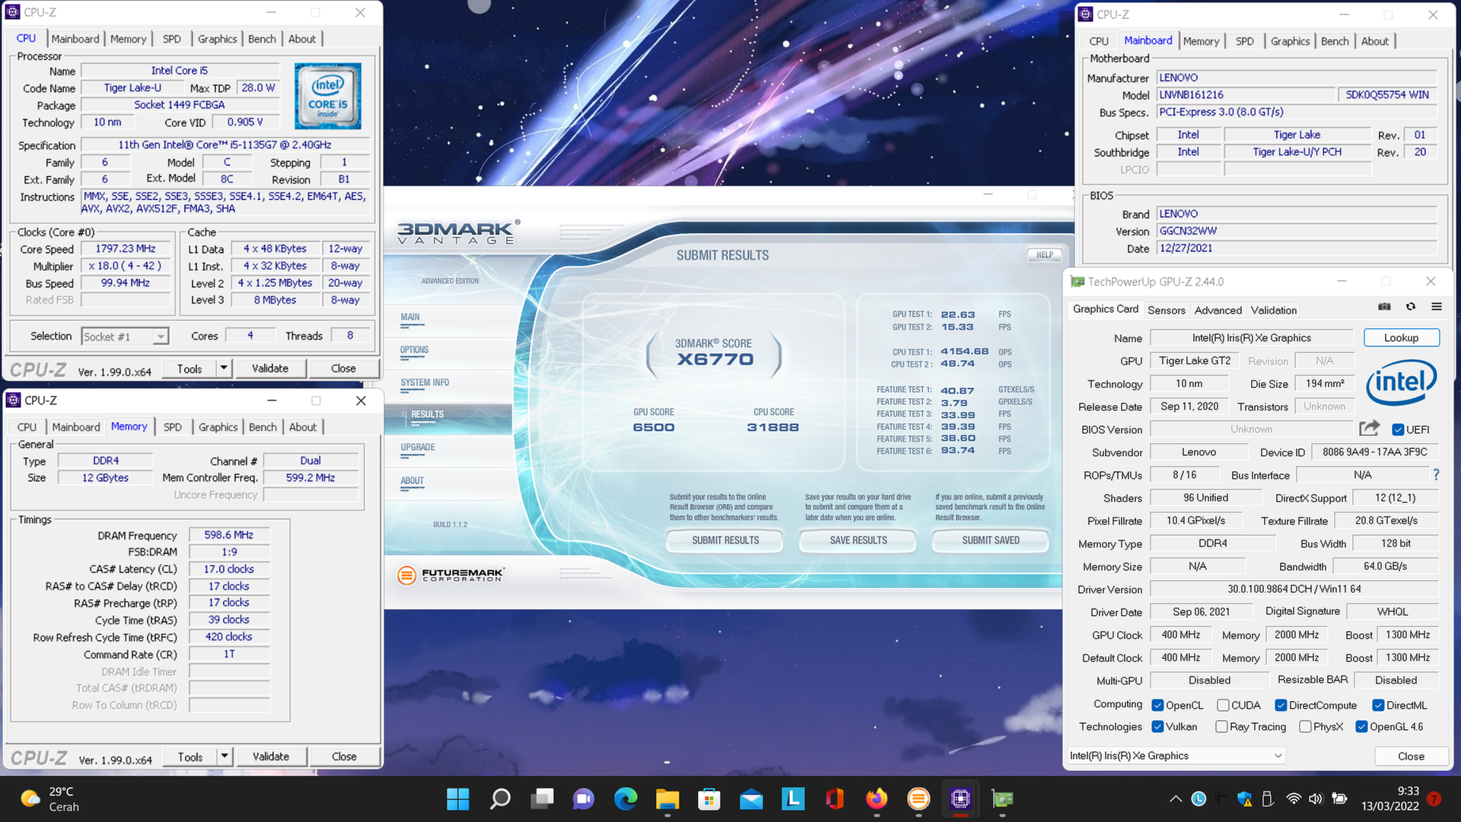Open network Wi-Fi tray icon
The image size is (1461, 822).
pyautogui.click(x=1294, y=799)
